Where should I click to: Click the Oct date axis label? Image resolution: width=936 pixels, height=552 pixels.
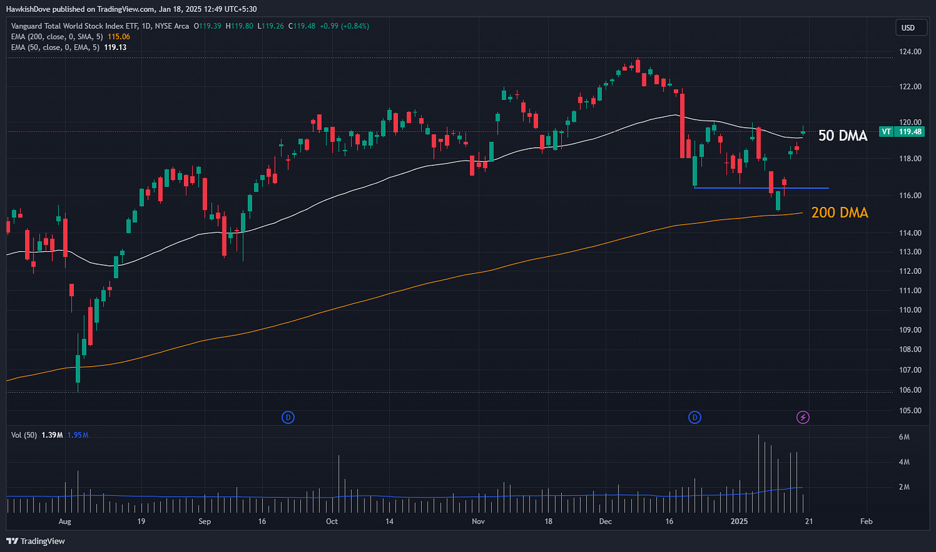click(332, 521)
